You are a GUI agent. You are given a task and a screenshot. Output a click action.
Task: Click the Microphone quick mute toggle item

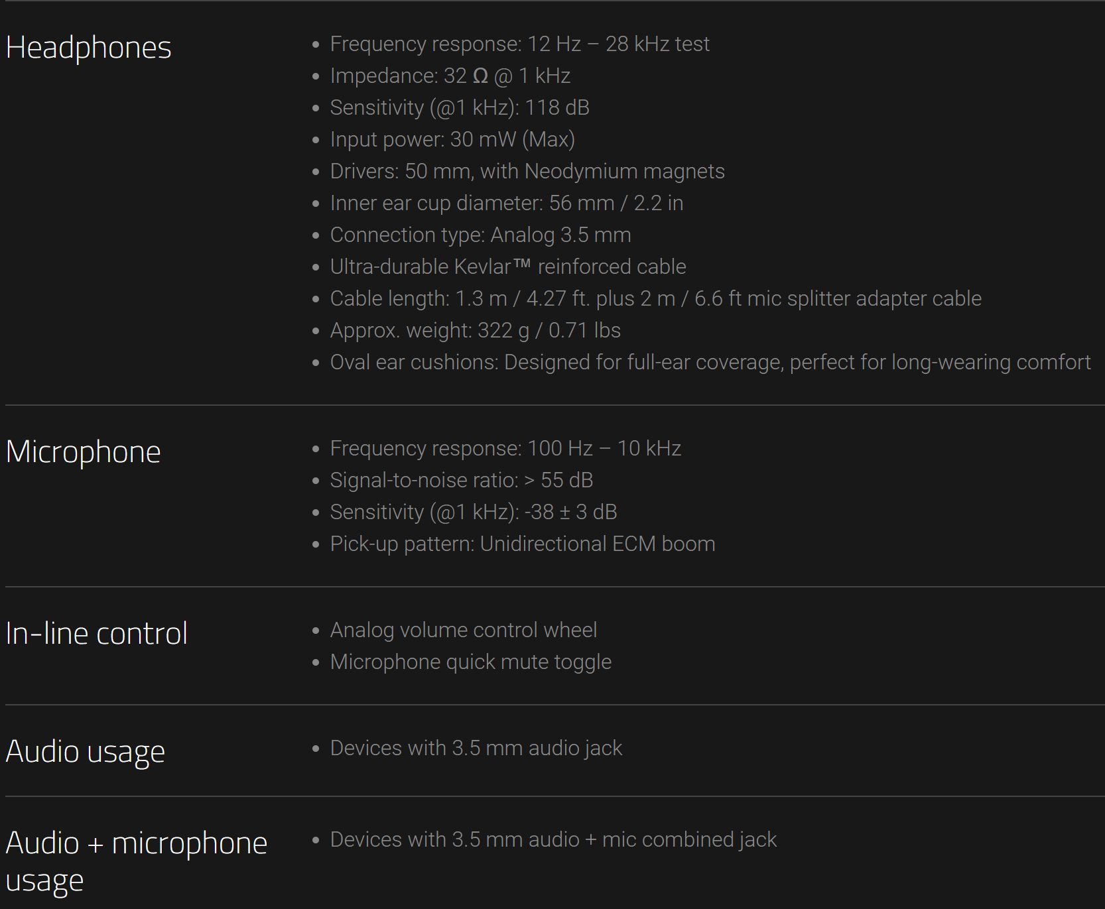point(470,662)
